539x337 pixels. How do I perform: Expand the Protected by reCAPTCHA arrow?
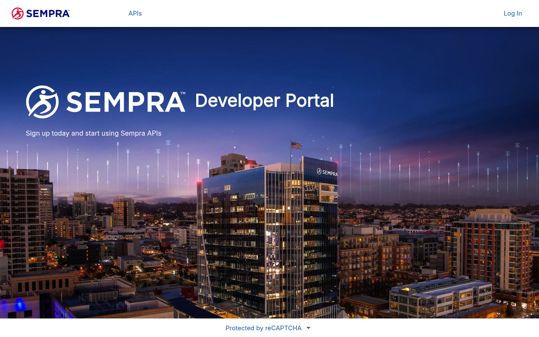point(308,328)
